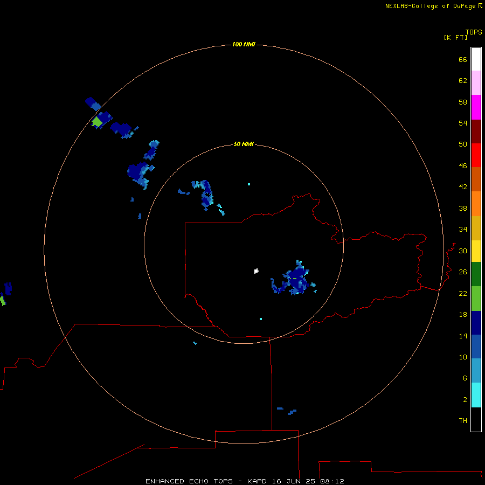The width and height of the screenshot is (485, 485).
Task: Click the black TH threshold legend block
Action: 476,419
